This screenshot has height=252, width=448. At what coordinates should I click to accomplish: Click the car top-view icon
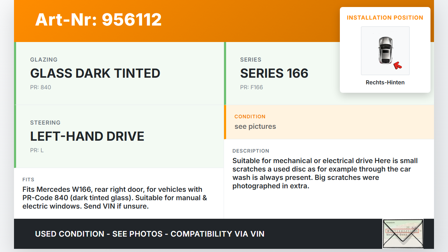[385, 50]
